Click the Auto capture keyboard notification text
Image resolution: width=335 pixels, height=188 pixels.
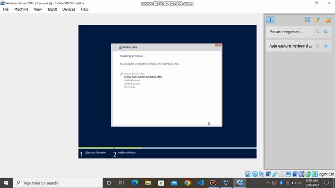click(291, 46)
